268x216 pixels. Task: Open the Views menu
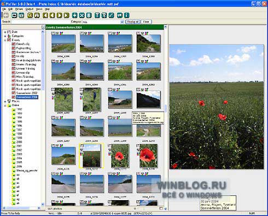pos(39,9)
